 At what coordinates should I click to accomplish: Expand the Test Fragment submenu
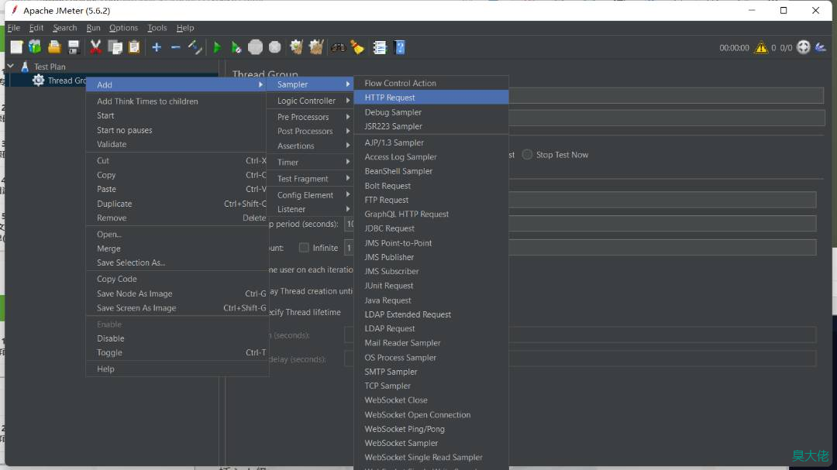pyautogui.click(x=310, y=179)
